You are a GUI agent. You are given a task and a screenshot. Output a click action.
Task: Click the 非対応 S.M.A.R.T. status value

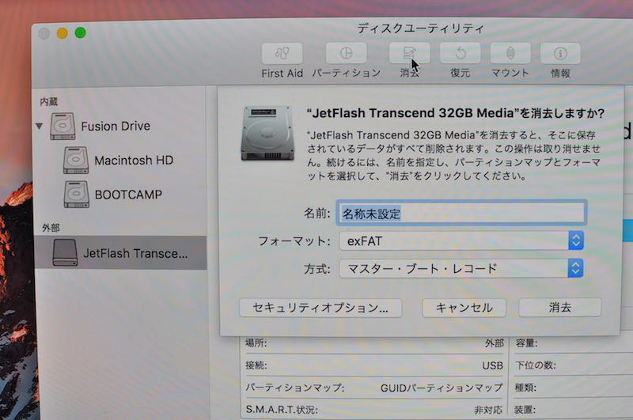point(488,411)
